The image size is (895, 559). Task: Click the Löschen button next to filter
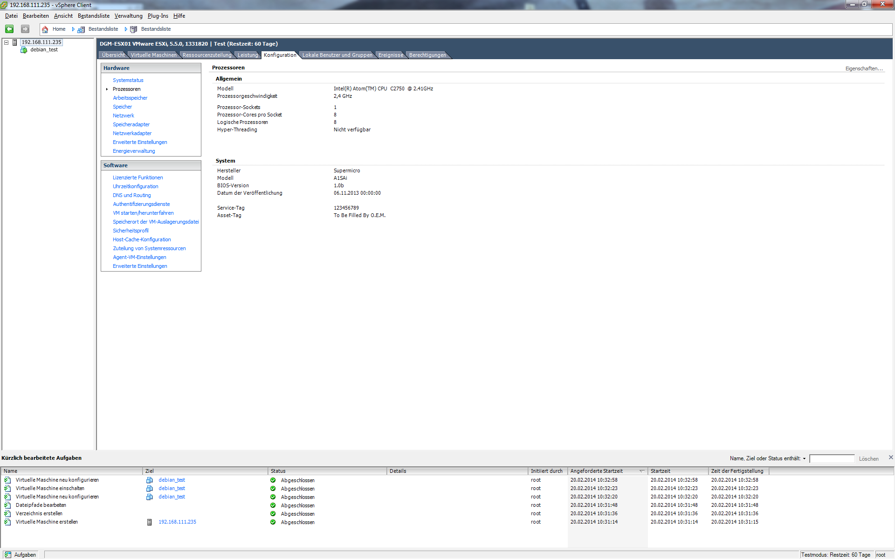pos(868,459)
